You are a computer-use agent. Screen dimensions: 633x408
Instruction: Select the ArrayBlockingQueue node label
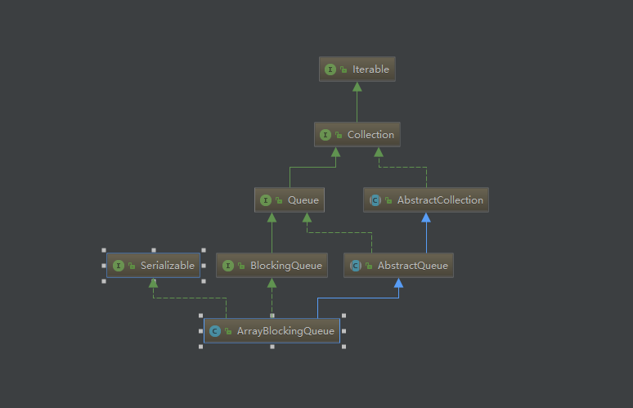point(285,331)
